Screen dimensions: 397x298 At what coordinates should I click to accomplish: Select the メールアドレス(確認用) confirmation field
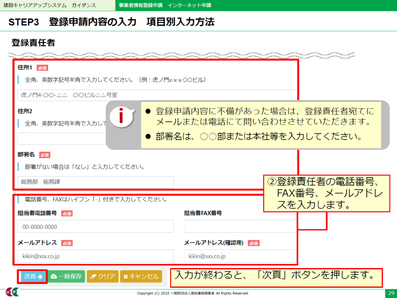click(240, 256)
